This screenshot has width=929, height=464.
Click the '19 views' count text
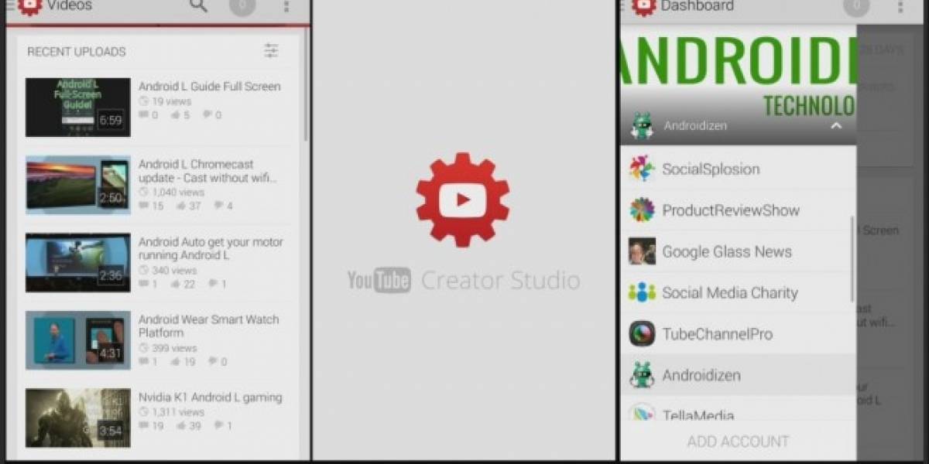[x=171, y=101]
